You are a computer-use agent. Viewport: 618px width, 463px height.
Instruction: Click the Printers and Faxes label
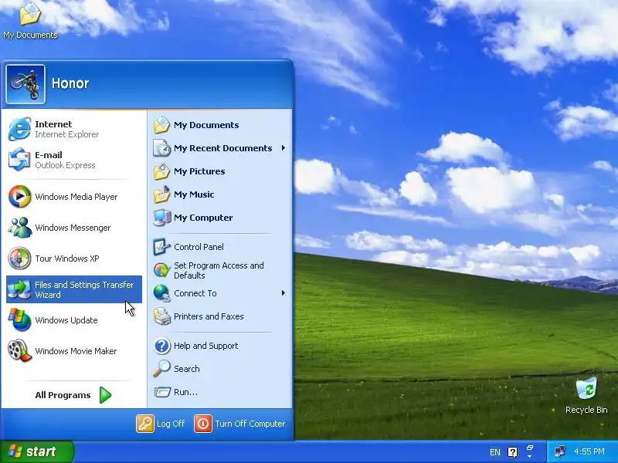[x=209, y=316]
